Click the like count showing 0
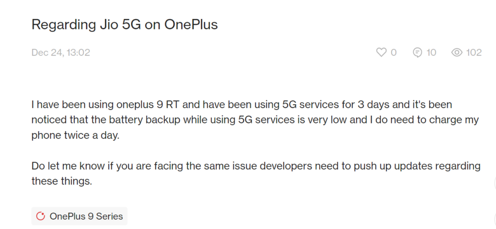 (x=393, y=52)
